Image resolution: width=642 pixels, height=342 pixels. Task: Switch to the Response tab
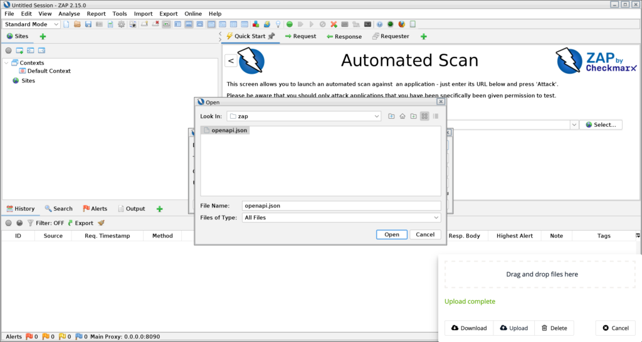tap(344, 37)
